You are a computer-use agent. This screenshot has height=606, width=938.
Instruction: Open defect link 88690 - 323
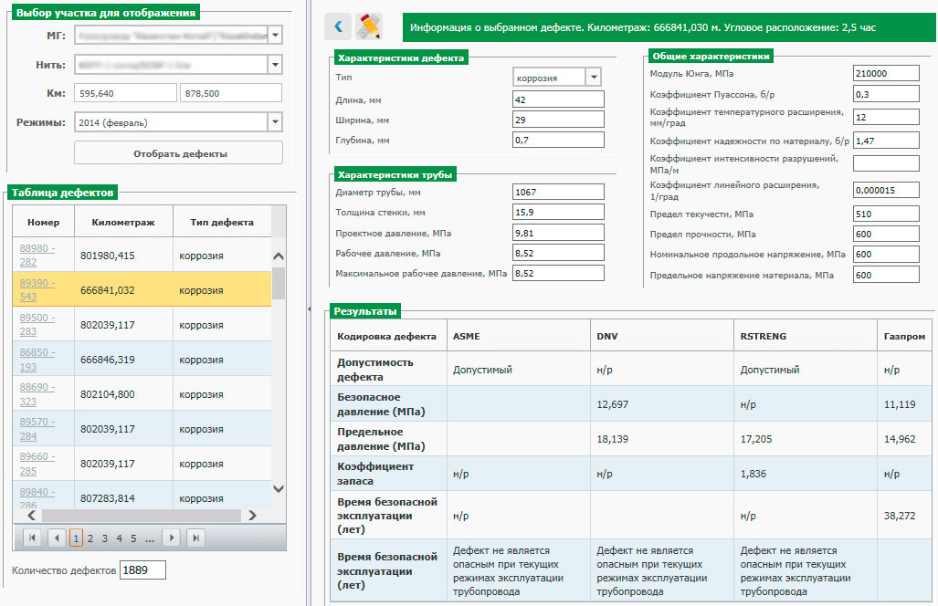(37, 394)
